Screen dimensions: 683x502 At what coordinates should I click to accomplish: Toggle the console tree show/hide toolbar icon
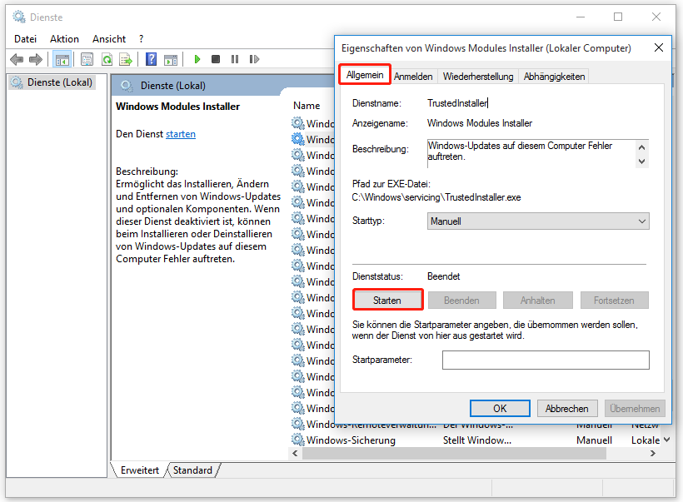pyautogui.click(x=62, y=59)
